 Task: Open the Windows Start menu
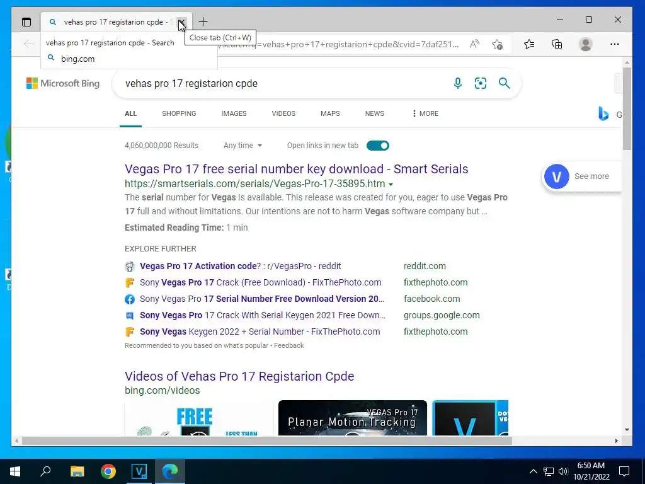point(15,471)
